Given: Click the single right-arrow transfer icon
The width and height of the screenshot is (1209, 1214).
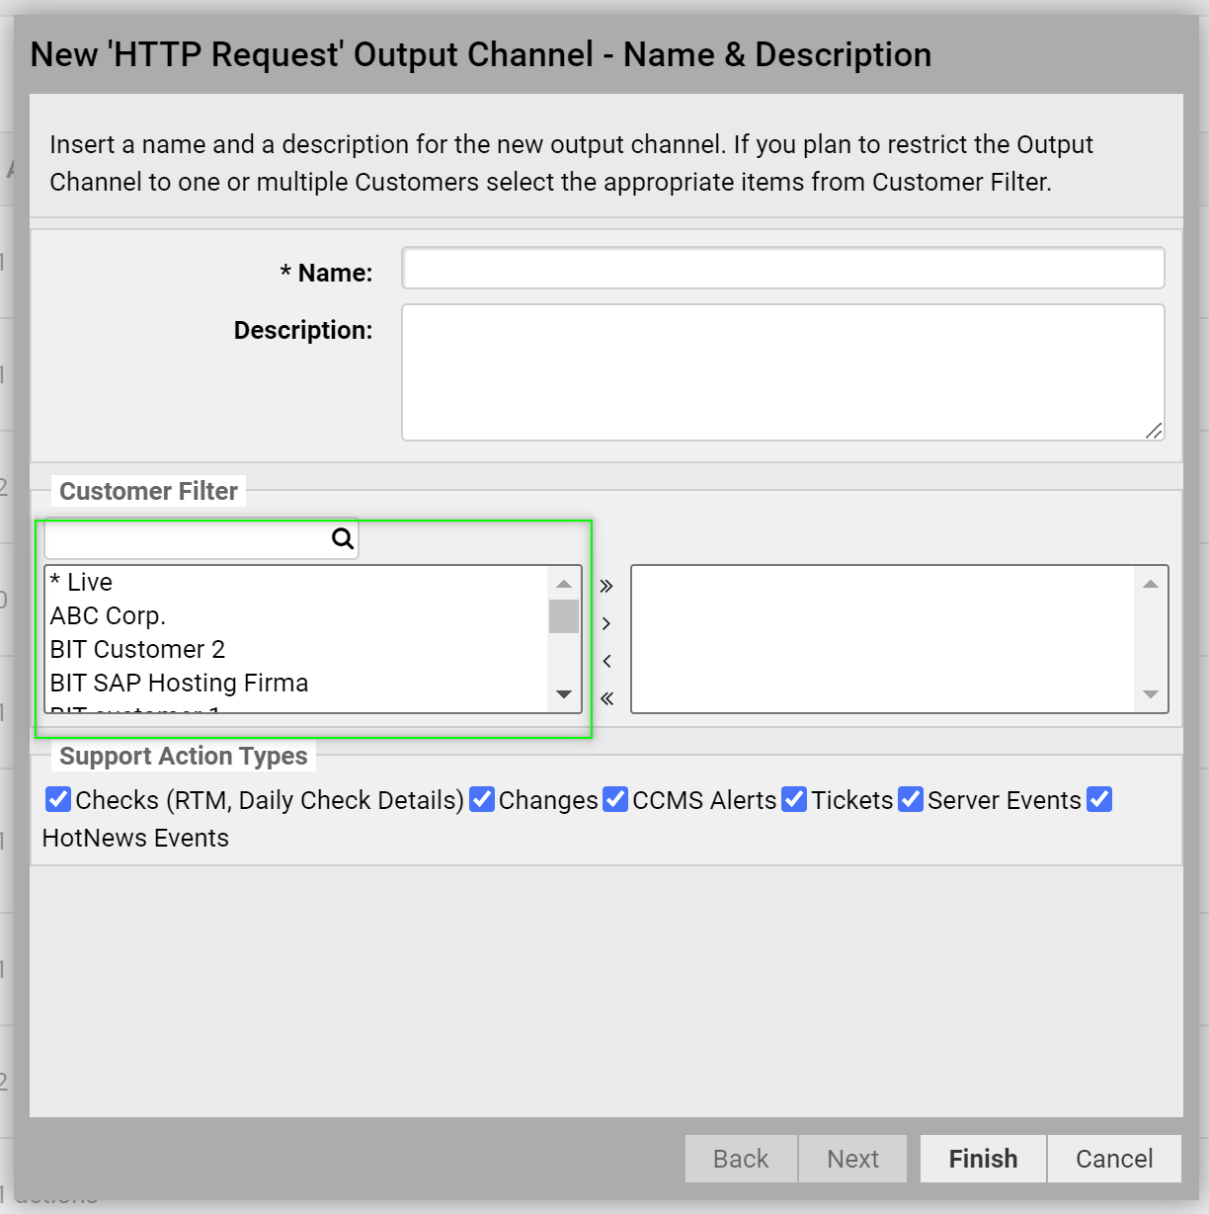Looking at the screenshot, I should click(x=606, y=622).
